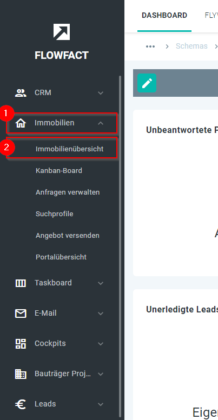Image resolution: width=218 pixels, height=420 pixels.
Task: Show hidden breadcrumbs via the ellipsis
Action: (150, 46)
